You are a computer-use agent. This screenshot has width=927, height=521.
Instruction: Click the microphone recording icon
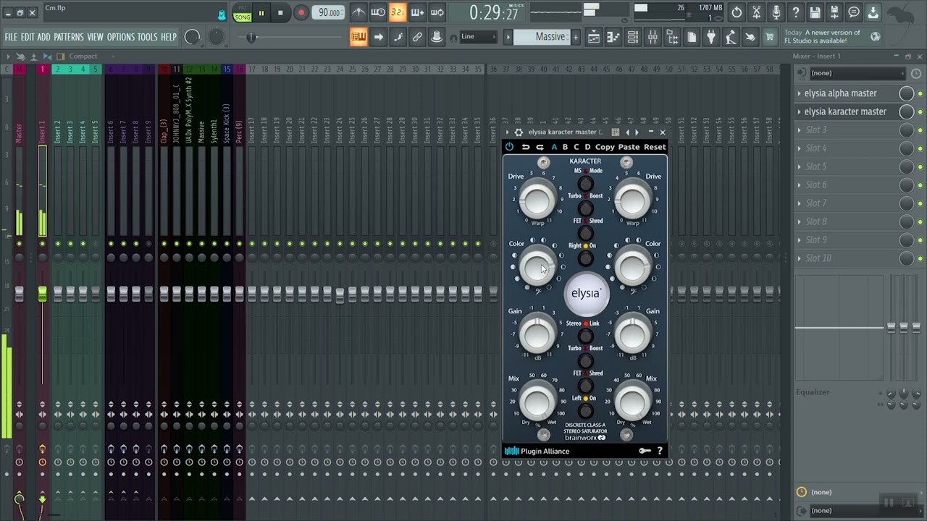pos(776,12)
